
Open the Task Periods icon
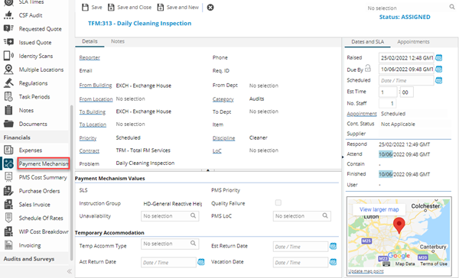(x=8, y=96)
